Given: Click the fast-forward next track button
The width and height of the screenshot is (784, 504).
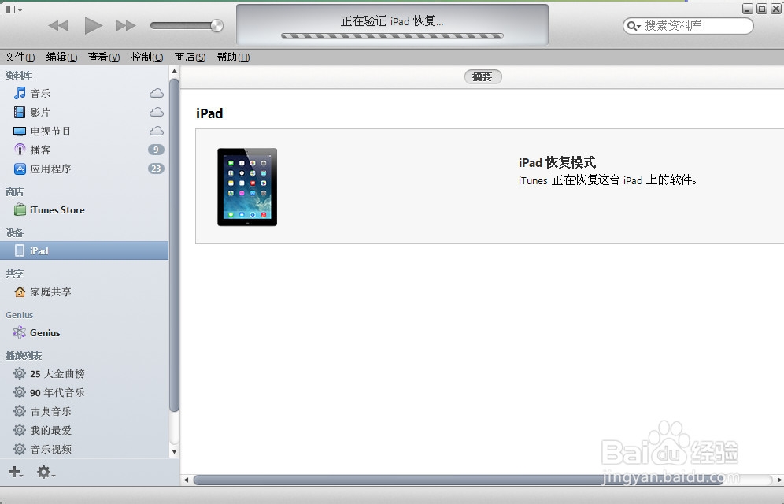Looking at the screenshot, I should (x=125, y=25).
